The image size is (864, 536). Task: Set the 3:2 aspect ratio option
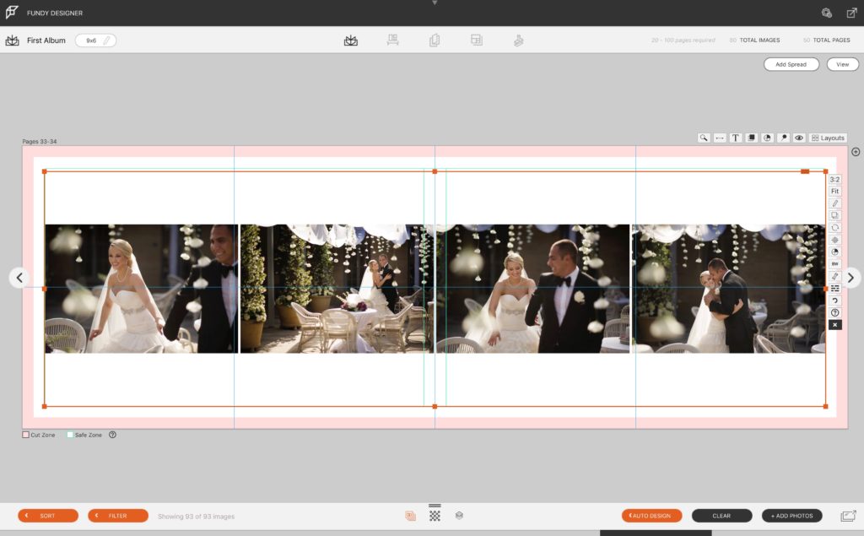834,179
